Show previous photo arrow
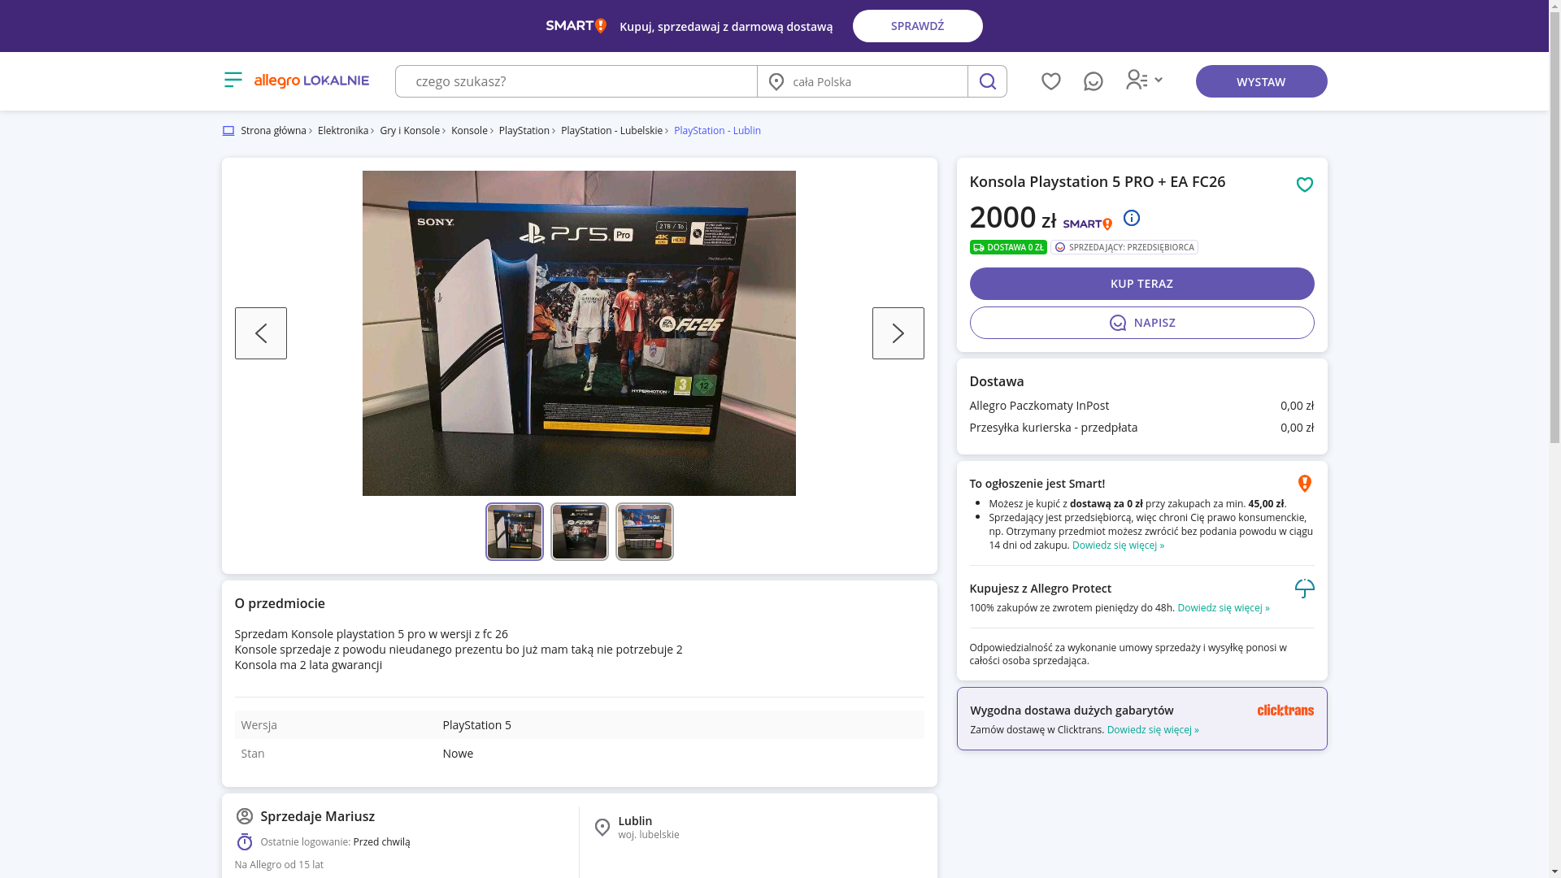 click(260, 333)
